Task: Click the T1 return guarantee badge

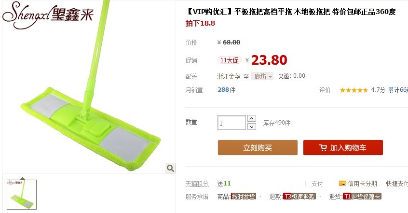Action: [362, 196]
